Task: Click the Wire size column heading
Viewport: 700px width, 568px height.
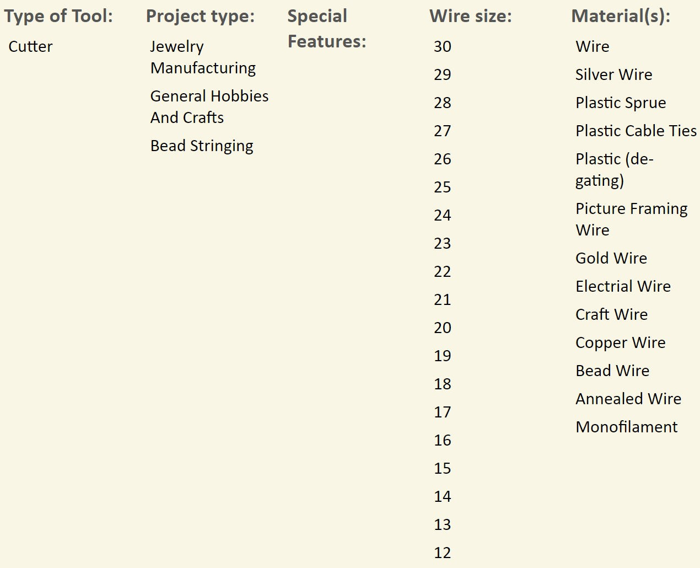Action: point(470,16)
